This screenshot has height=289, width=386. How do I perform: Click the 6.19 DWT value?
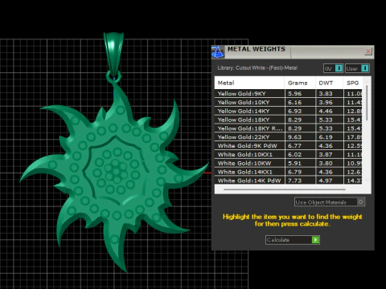pyautogui.click(x=326, y=137)
